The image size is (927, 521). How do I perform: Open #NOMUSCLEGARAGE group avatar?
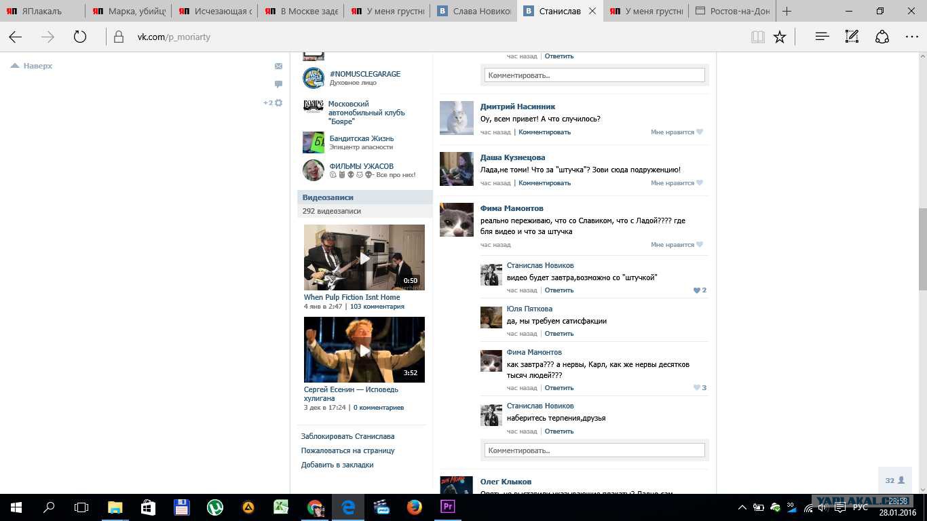[314, 78]
